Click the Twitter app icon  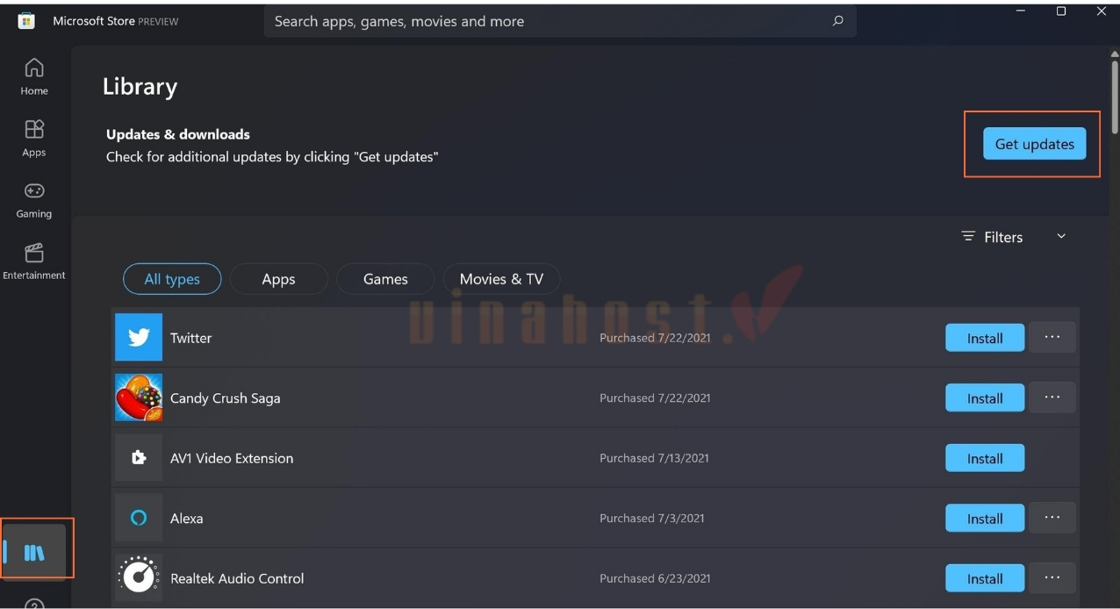(x=139, y=337)
